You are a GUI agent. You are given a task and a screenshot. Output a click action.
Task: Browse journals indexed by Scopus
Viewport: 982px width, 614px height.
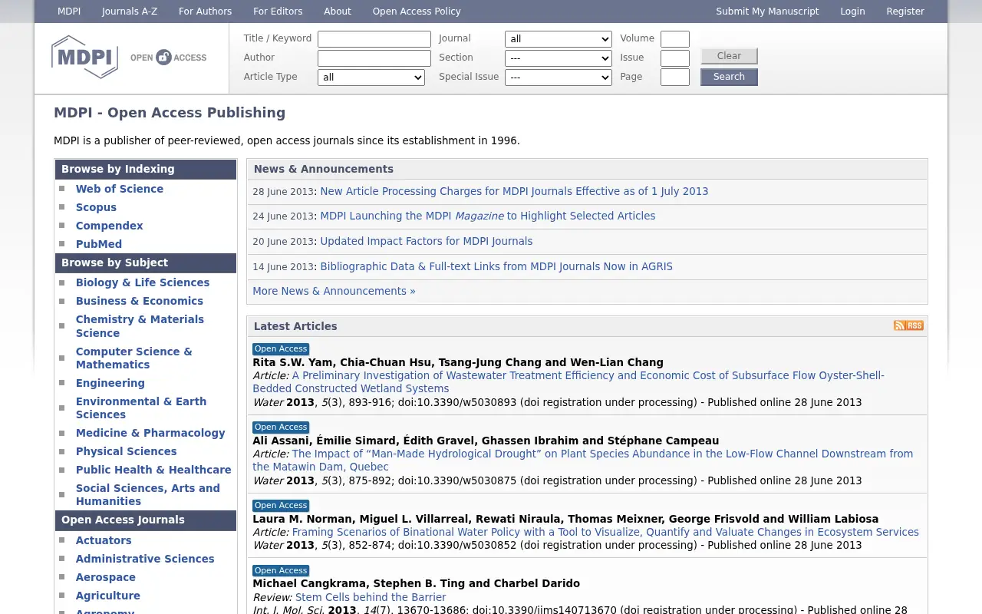tap(96, 207)
